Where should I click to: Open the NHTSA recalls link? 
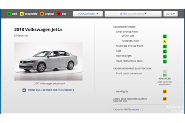point(136,109)
